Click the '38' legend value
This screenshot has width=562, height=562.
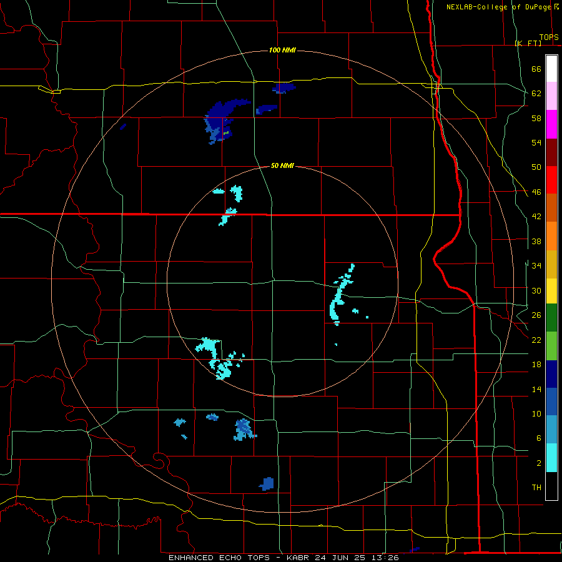pyautogui.click(x=536, y=242)
